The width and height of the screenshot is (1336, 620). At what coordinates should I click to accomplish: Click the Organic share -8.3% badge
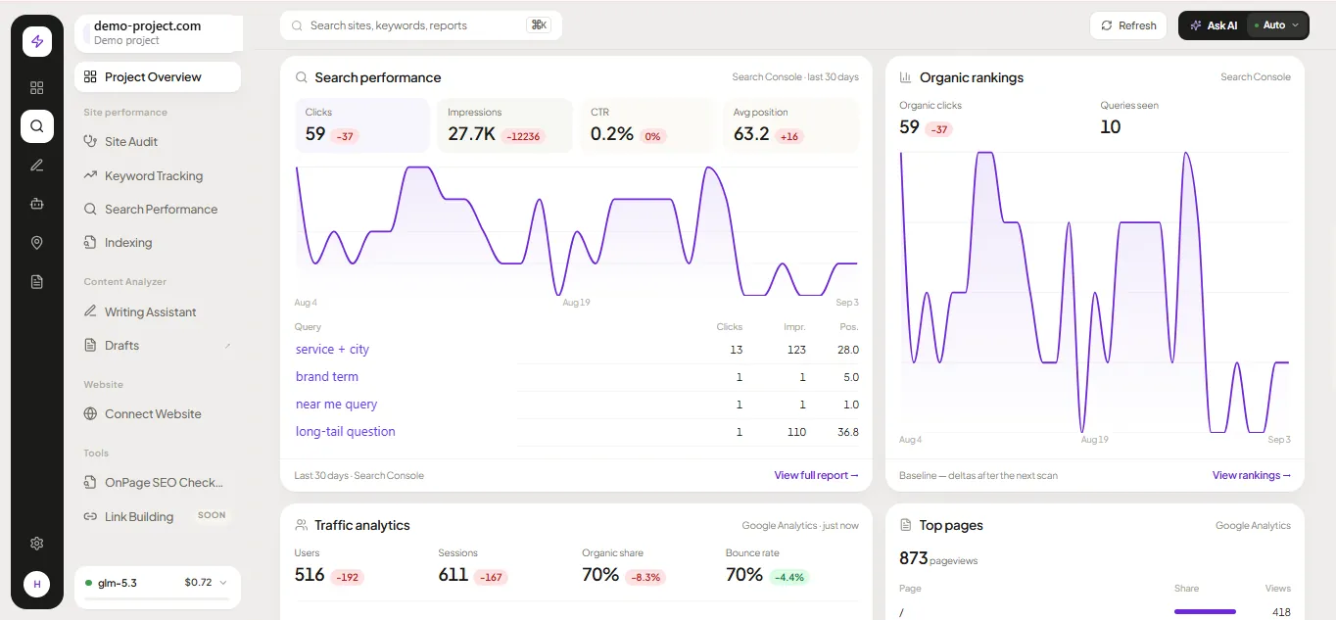645,577
